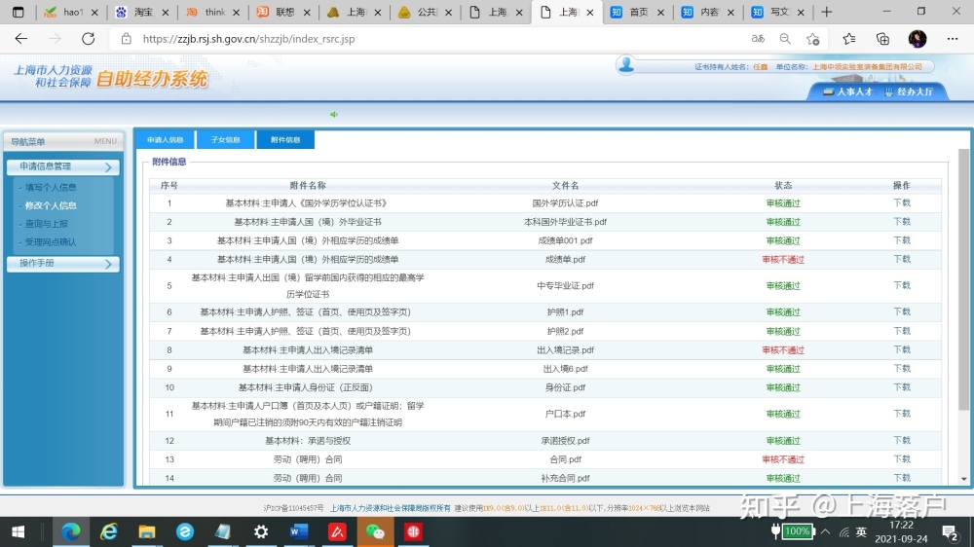Screen dimensions: 974x547
Task: Open browser settings and more menu
Action: click(953, 39)
